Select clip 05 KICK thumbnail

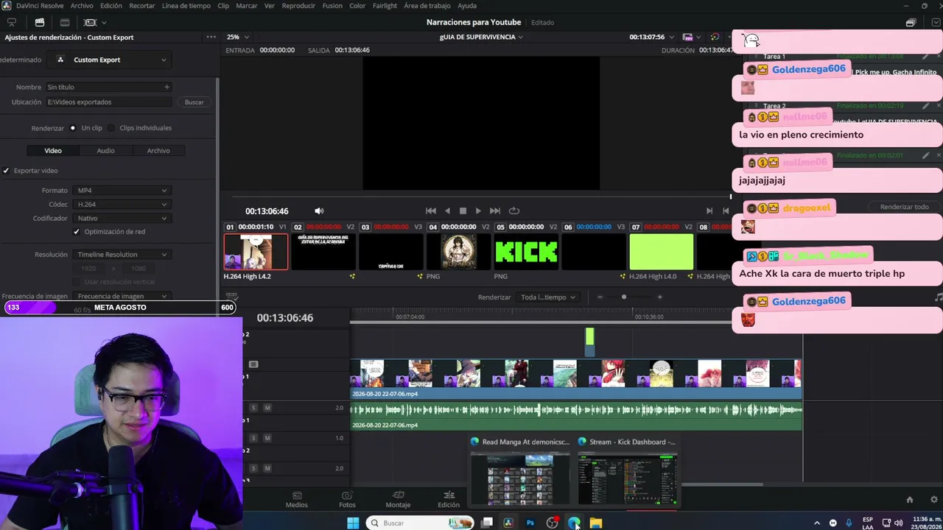coord(526,252)
